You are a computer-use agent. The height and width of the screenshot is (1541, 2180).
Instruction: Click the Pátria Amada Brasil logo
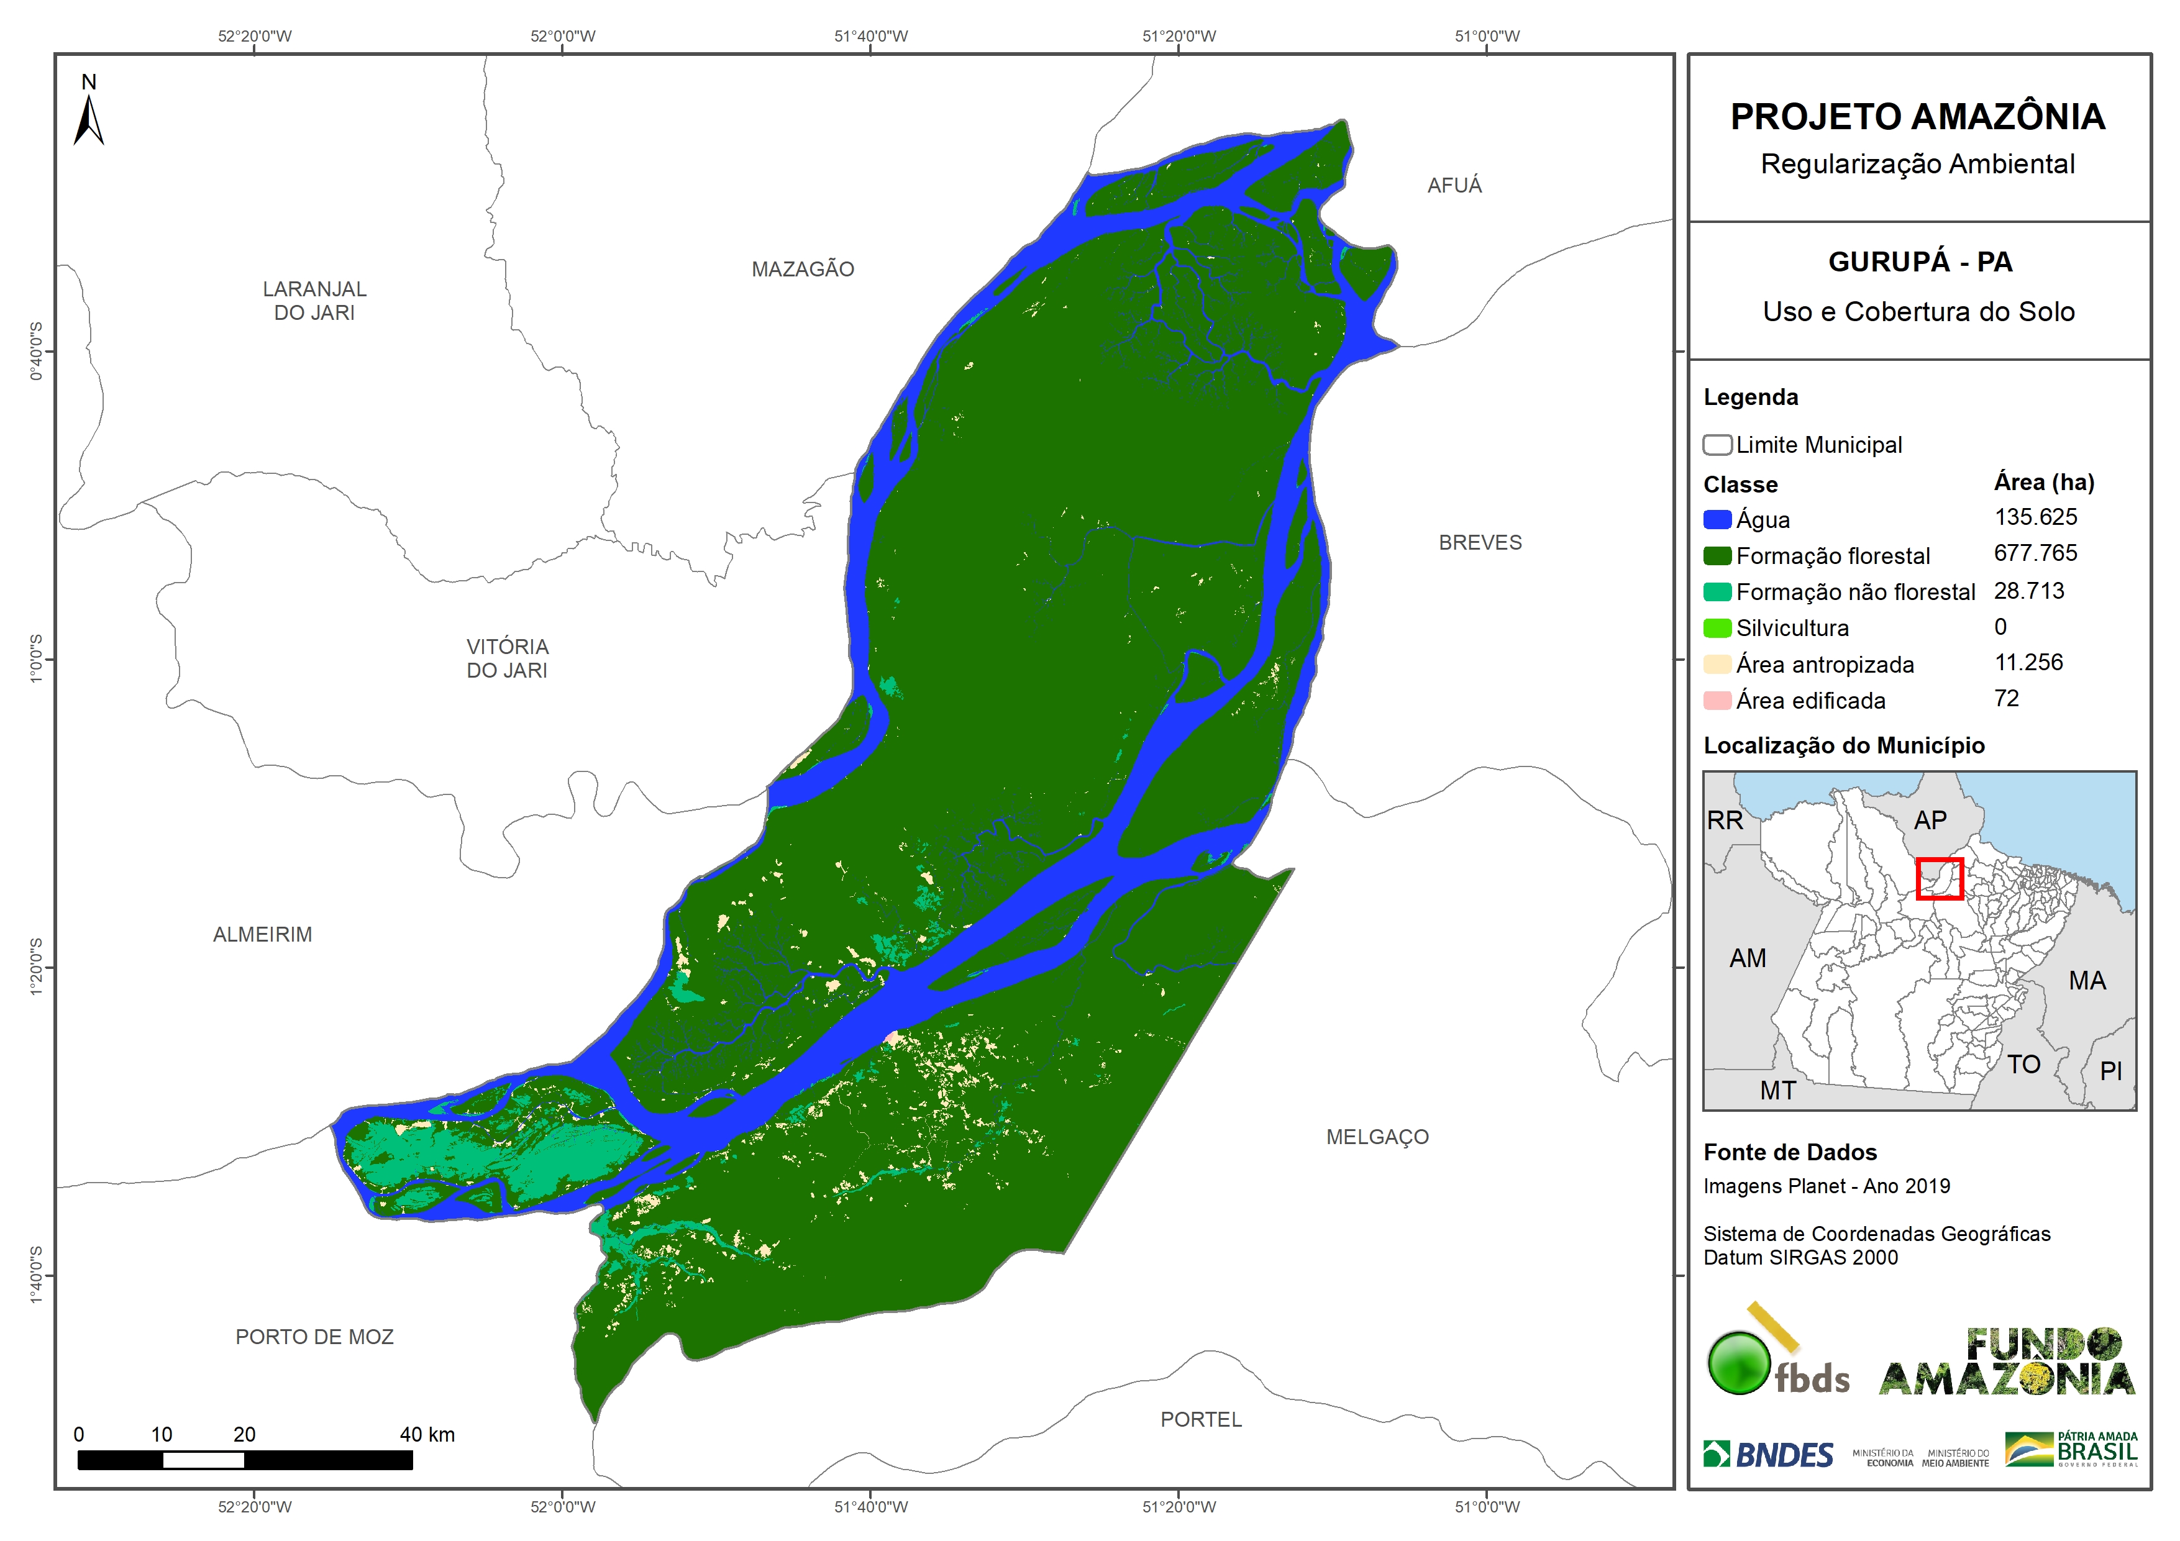coord(2071,1450)
